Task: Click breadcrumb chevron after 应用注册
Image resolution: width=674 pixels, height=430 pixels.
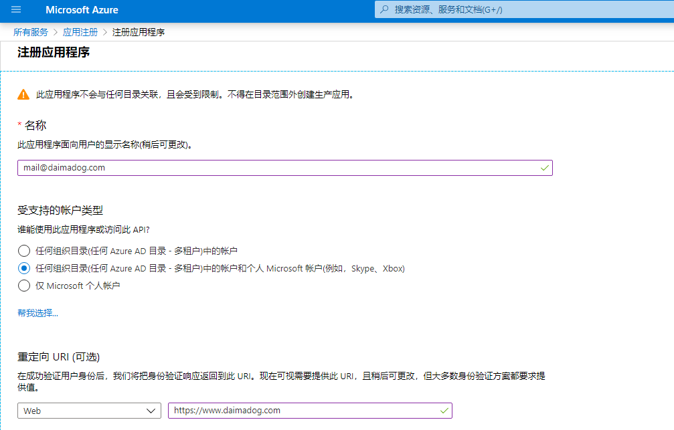Action: [x=104, y=32]
